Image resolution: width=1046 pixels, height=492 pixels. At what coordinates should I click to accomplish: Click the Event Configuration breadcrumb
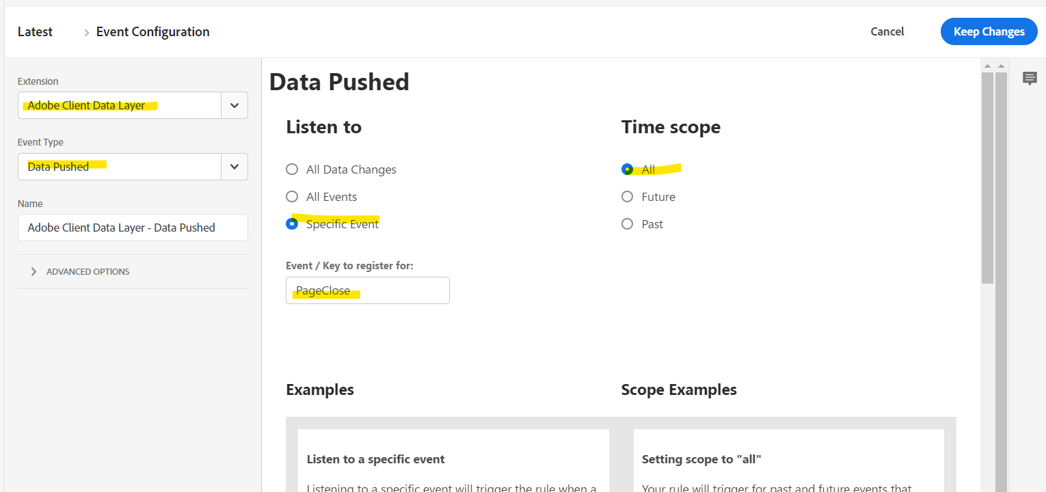152,32
